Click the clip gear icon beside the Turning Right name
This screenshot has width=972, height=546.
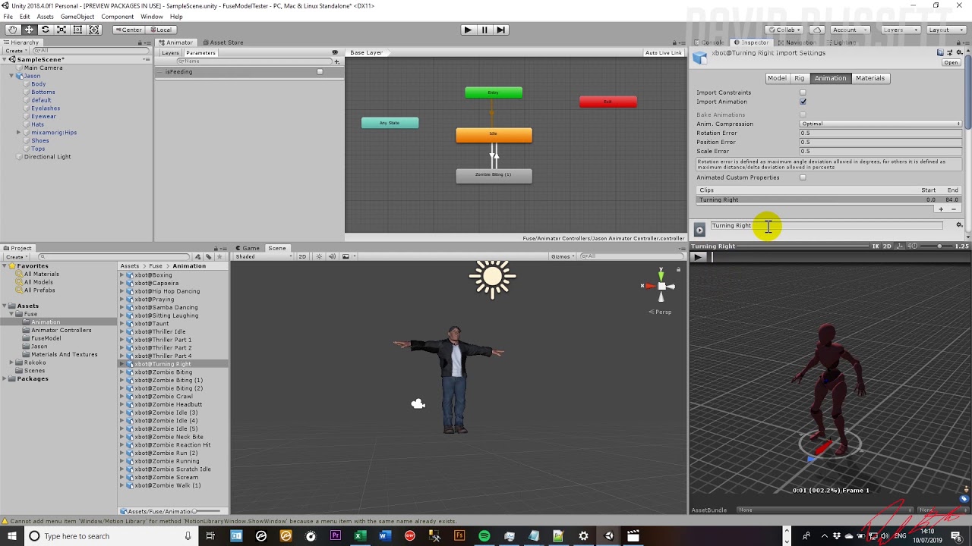[959, 225]
